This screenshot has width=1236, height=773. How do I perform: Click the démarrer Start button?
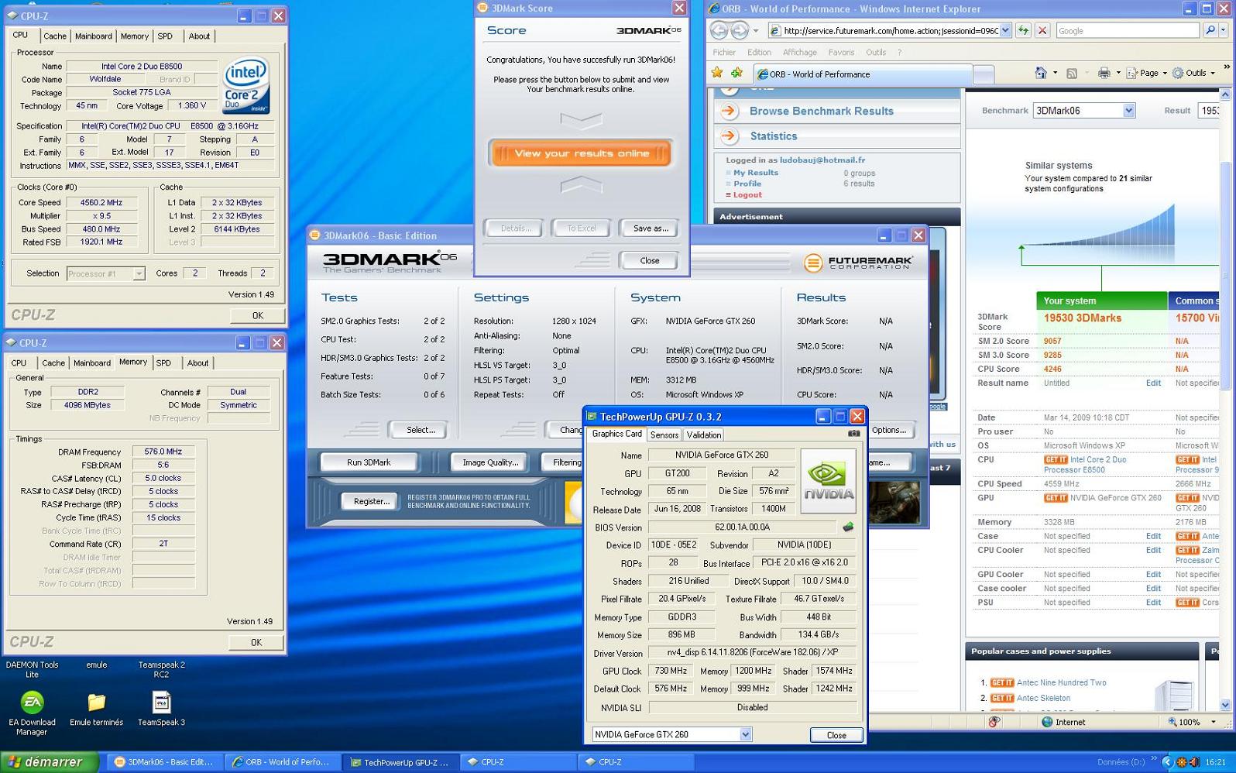[x=50, y=762]
